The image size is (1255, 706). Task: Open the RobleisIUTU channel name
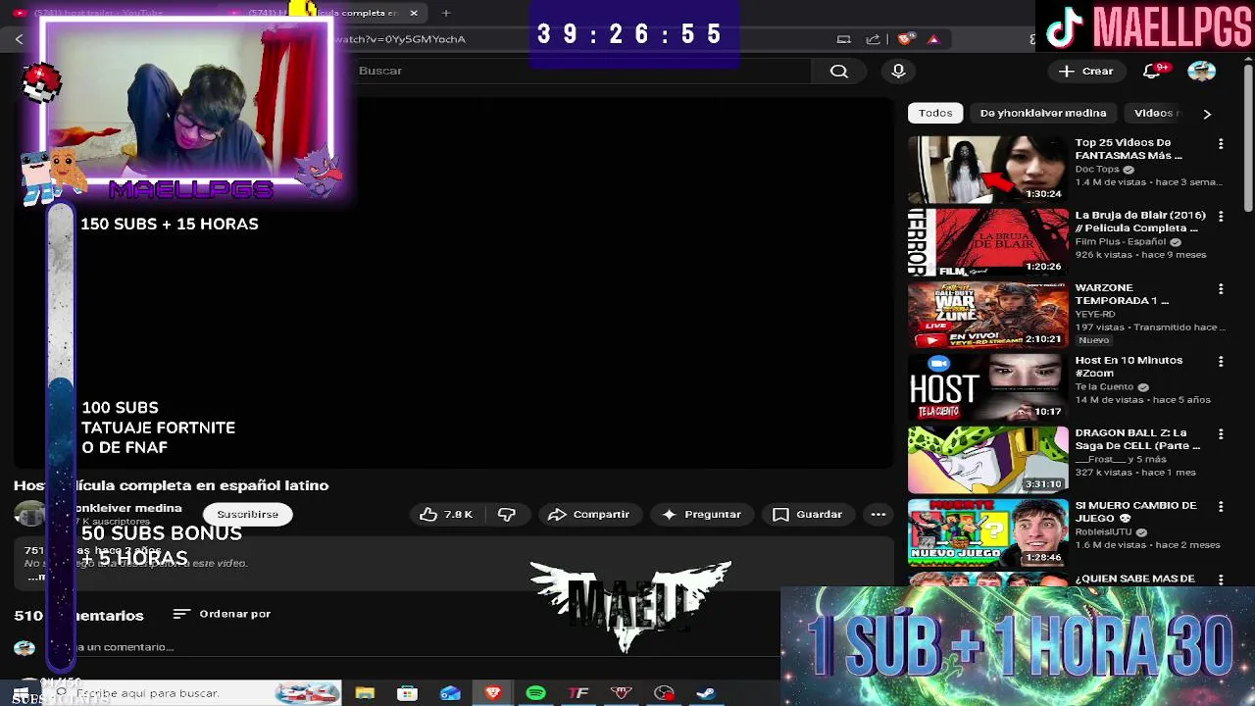click(x=1103, y=531)
